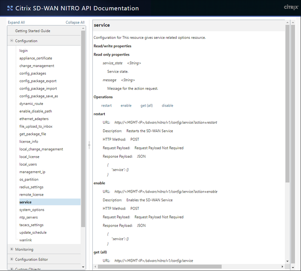Screen dimensions: 301x271
Task: Expand the Monitoring section
Action: click(x=12, y=249)
